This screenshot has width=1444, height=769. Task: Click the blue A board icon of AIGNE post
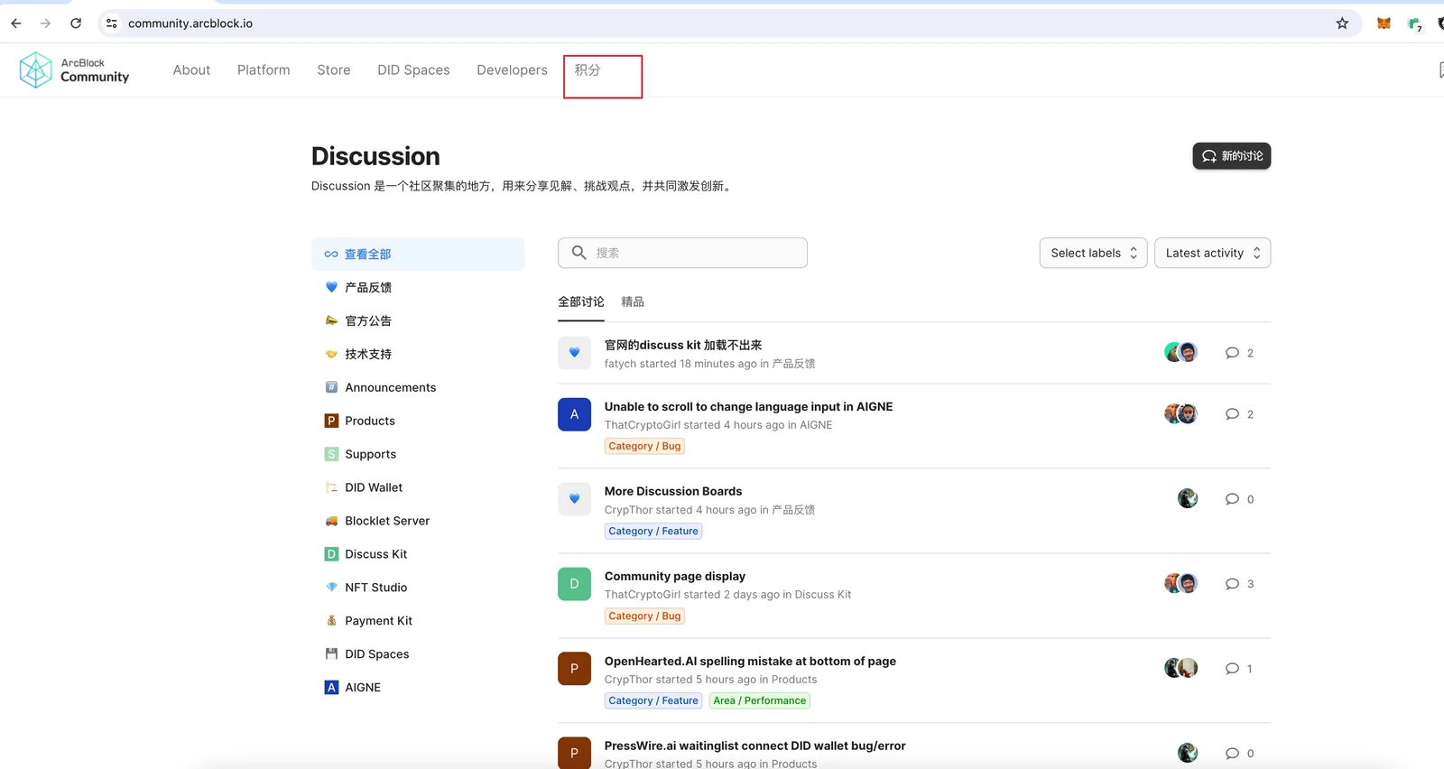[574, 414]
